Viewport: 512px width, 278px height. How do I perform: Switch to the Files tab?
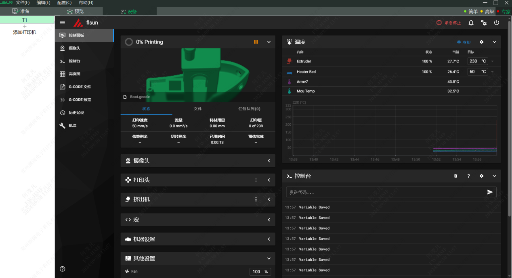click(x=197, y=109)
